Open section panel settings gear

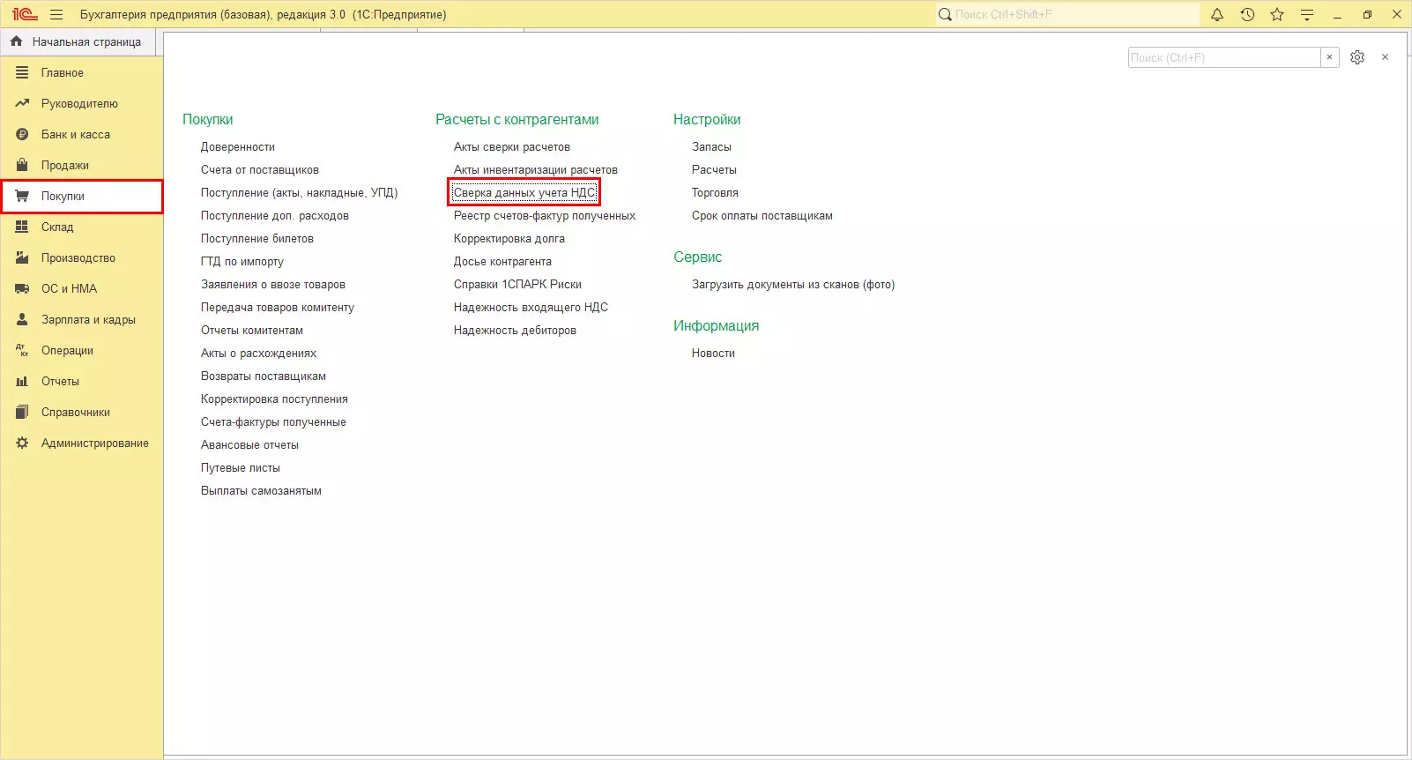(1357, 57)
